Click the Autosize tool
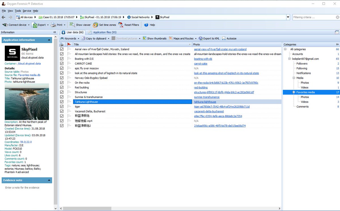The width and height of the screenshot is (340, 211). (x=229, y=39)
